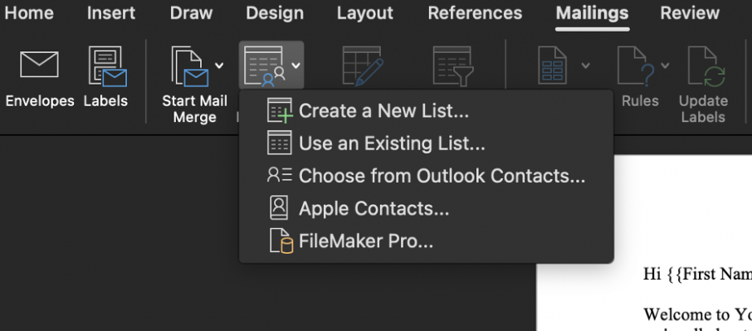This screenshot has width=752, height=331.
Task: Click the Insert Merge Field document icon
Action: pos(553,66)
